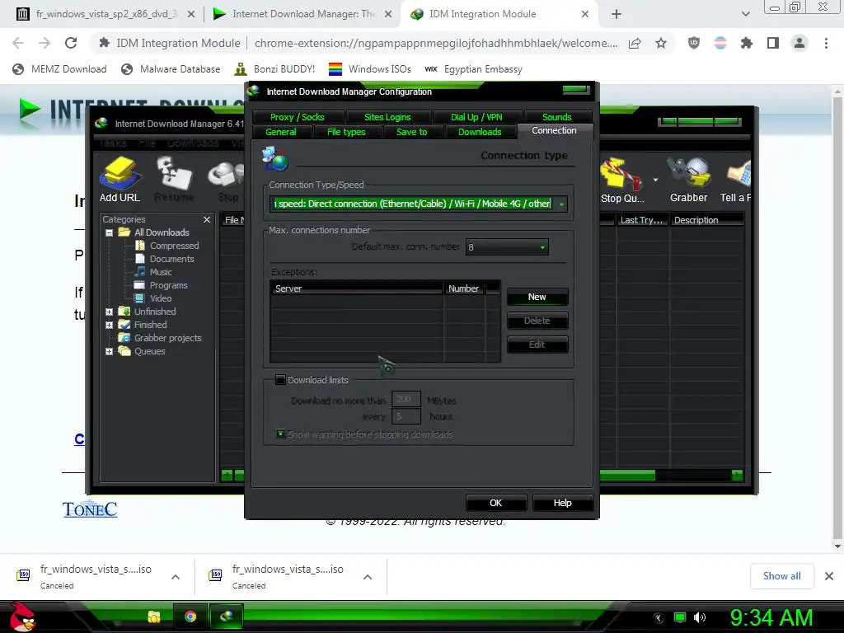
Task: Expand the Queues tree node
Action: [110, 351]
